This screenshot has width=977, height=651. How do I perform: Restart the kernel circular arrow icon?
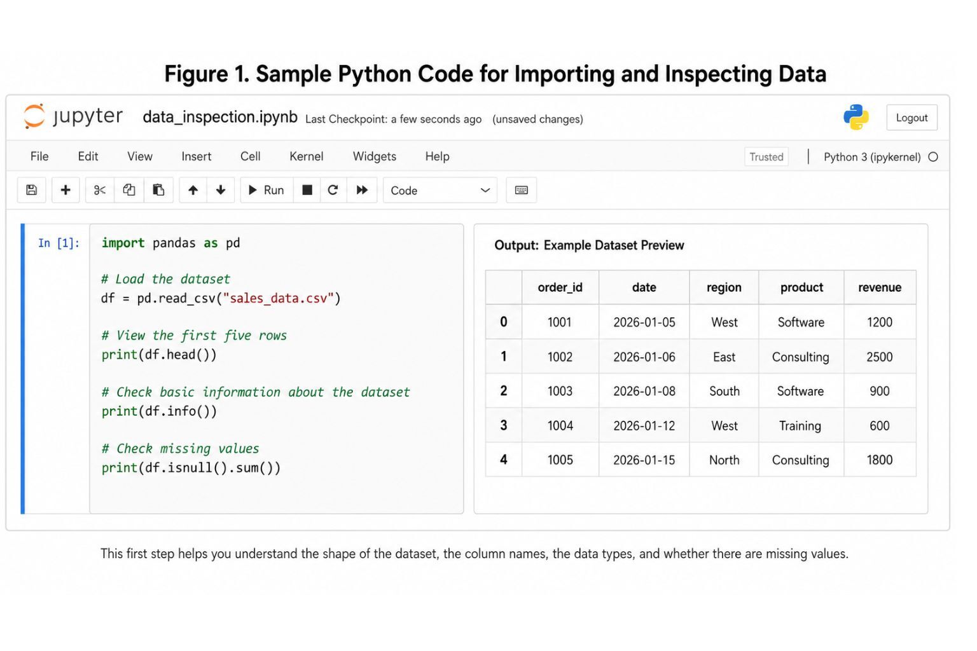click(333, 190)
